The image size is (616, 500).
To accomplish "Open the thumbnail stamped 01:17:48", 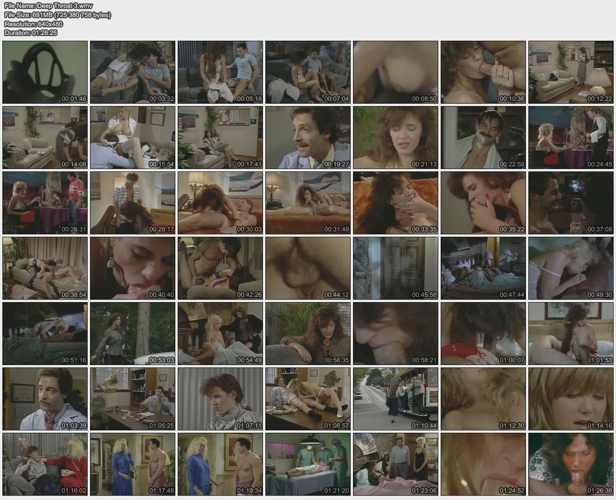I will (x=133, y=464).
